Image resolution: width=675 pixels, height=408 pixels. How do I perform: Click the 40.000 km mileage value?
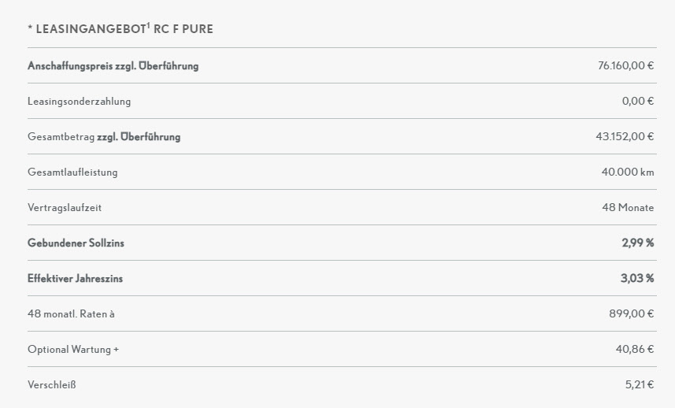tap(628, 172)
